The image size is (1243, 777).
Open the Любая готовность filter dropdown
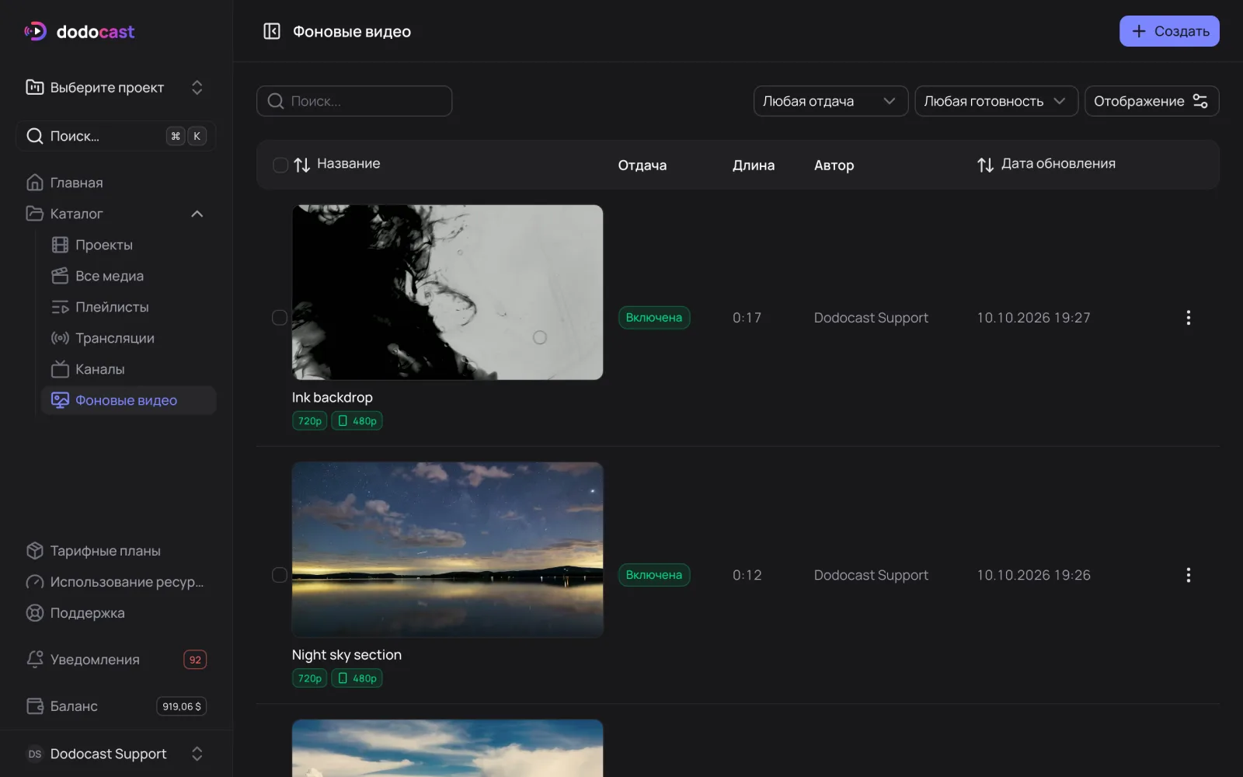click(x=996, y=101)
